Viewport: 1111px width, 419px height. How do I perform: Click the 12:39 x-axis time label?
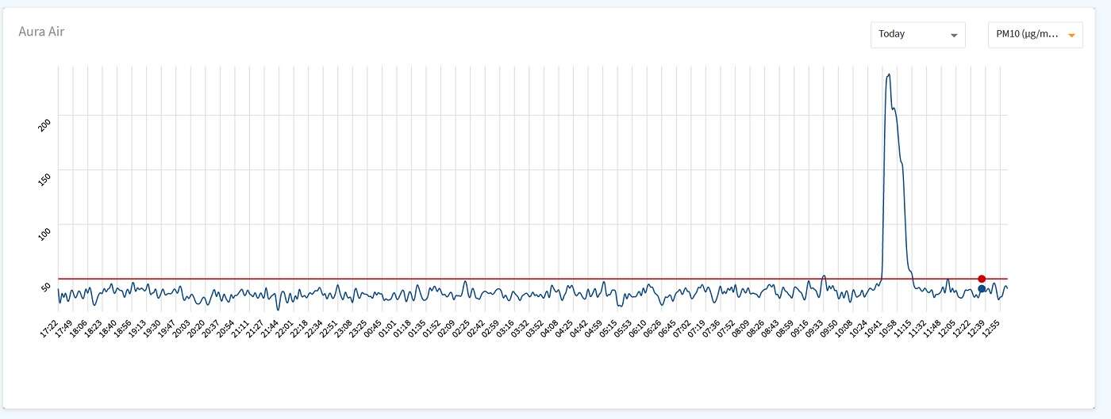tap(976, 329)
